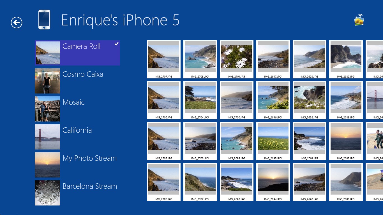Select the waterfall cove photo IMG_2689.JPG
The height and width of the screenshot is (215, 383).
click(x=346, y=59)
